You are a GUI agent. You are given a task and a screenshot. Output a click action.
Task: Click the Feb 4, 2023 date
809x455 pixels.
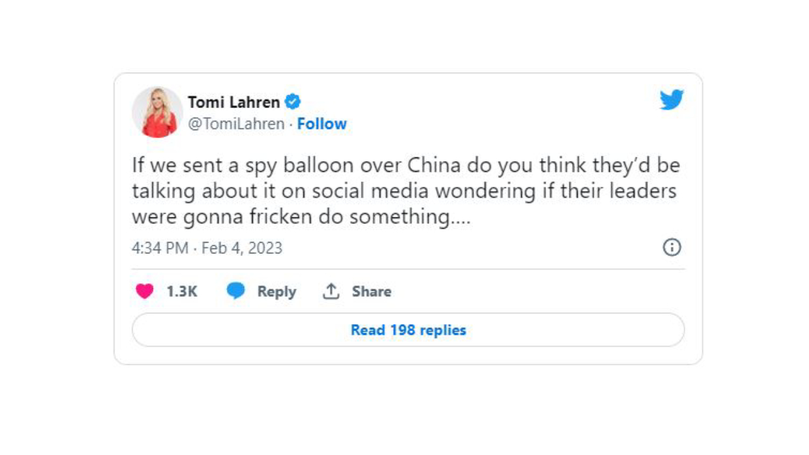[x=241, y=248]
